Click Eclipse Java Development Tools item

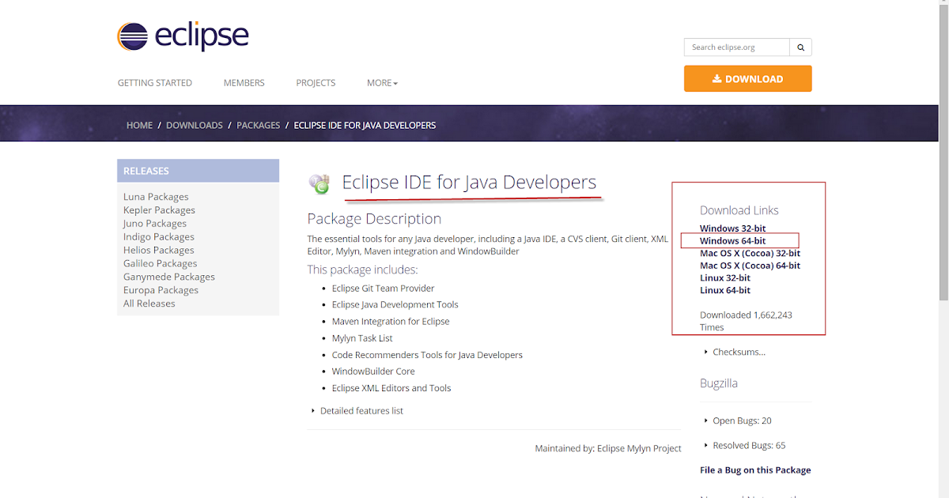pyautogui.click(x=395, y=305)
